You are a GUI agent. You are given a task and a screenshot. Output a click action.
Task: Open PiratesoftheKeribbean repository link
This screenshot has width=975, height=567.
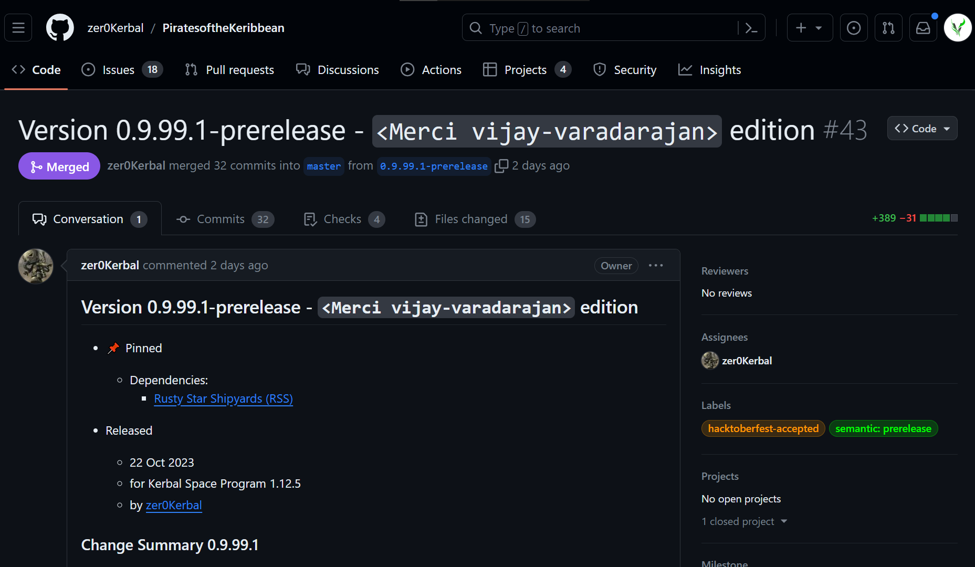223,28
